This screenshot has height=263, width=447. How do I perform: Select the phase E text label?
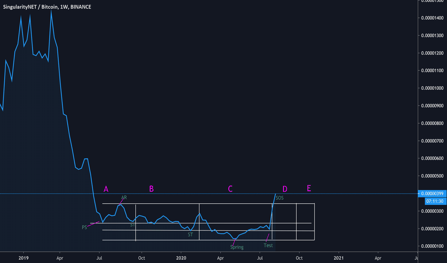tap(309, 188)
